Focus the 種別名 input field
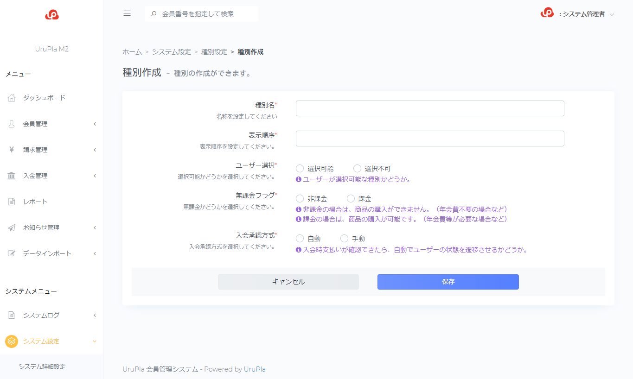The image size is (633, 379). click(430, 108)
